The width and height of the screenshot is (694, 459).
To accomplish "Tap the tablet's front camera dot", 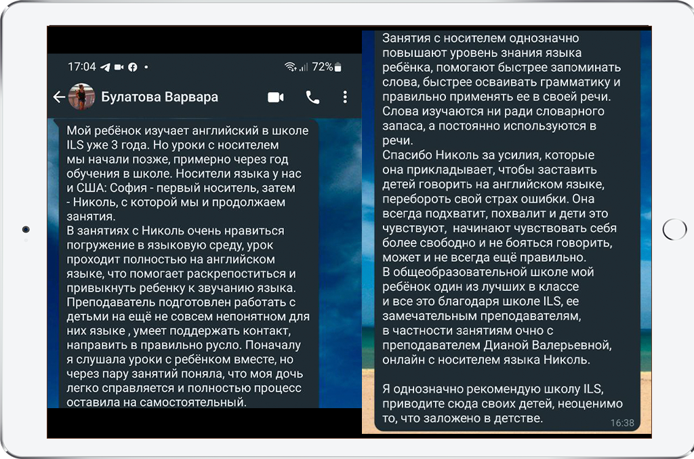I will tap(26, 229).
